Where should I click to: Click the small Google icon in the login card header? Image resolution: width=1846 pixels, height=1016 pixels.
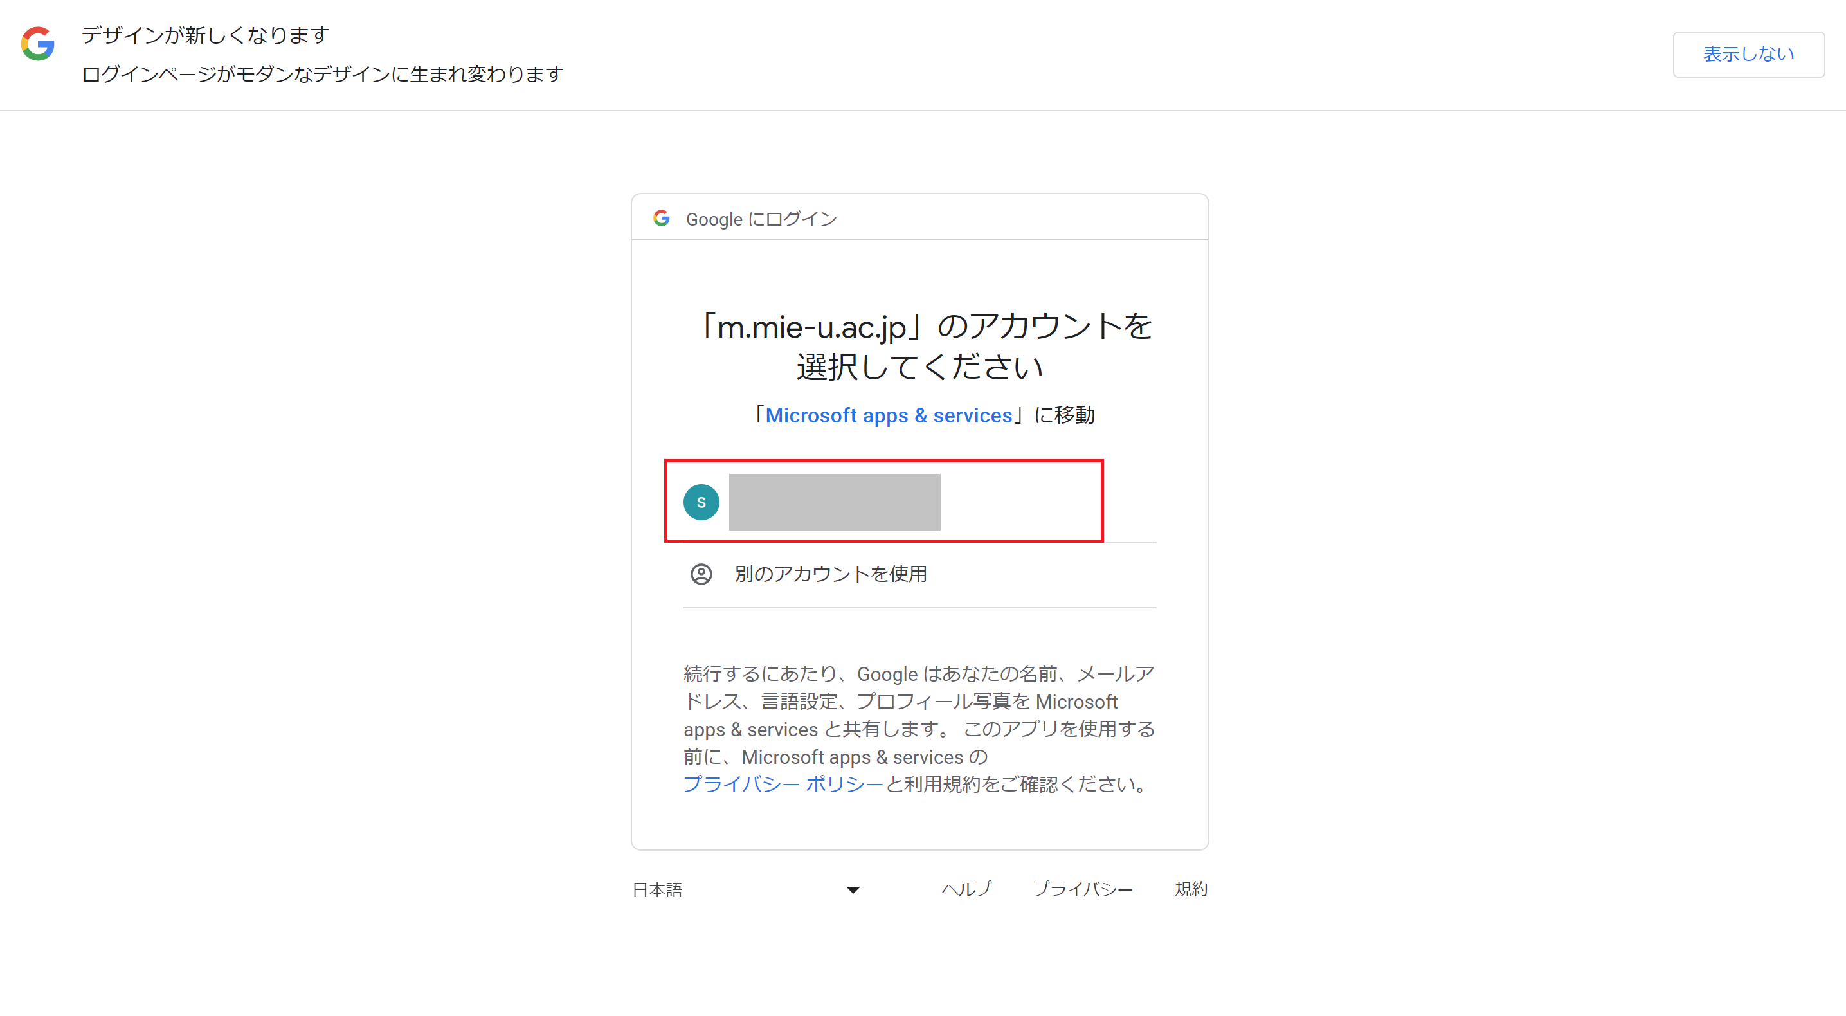pos(662,218)
